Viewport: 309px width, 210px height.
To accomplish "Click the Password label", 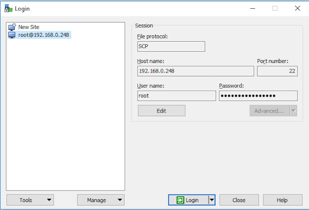I will click(231, 86).
